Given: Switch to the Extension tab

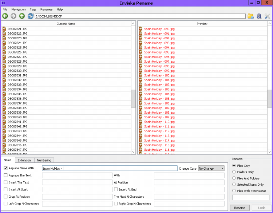Looking at the screenshot, I should [x=24, y=160].
